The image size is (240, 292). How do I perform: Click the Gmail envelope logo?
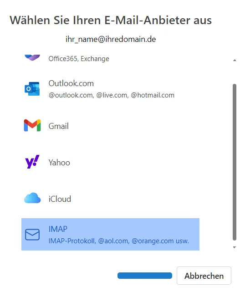32,125
